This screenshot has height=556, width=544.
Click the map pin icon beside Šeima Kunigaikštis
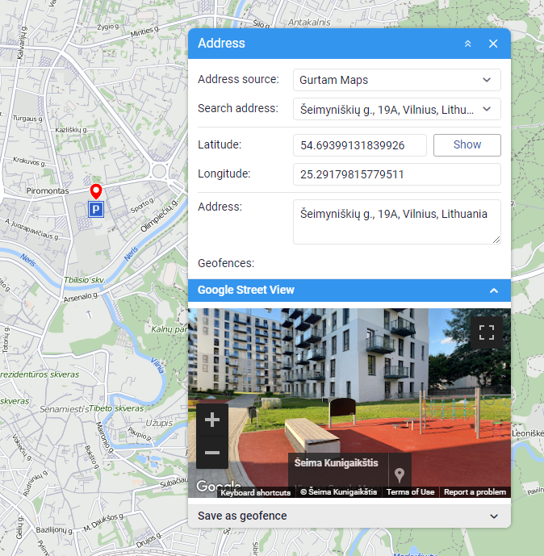(x=400, y=474)
